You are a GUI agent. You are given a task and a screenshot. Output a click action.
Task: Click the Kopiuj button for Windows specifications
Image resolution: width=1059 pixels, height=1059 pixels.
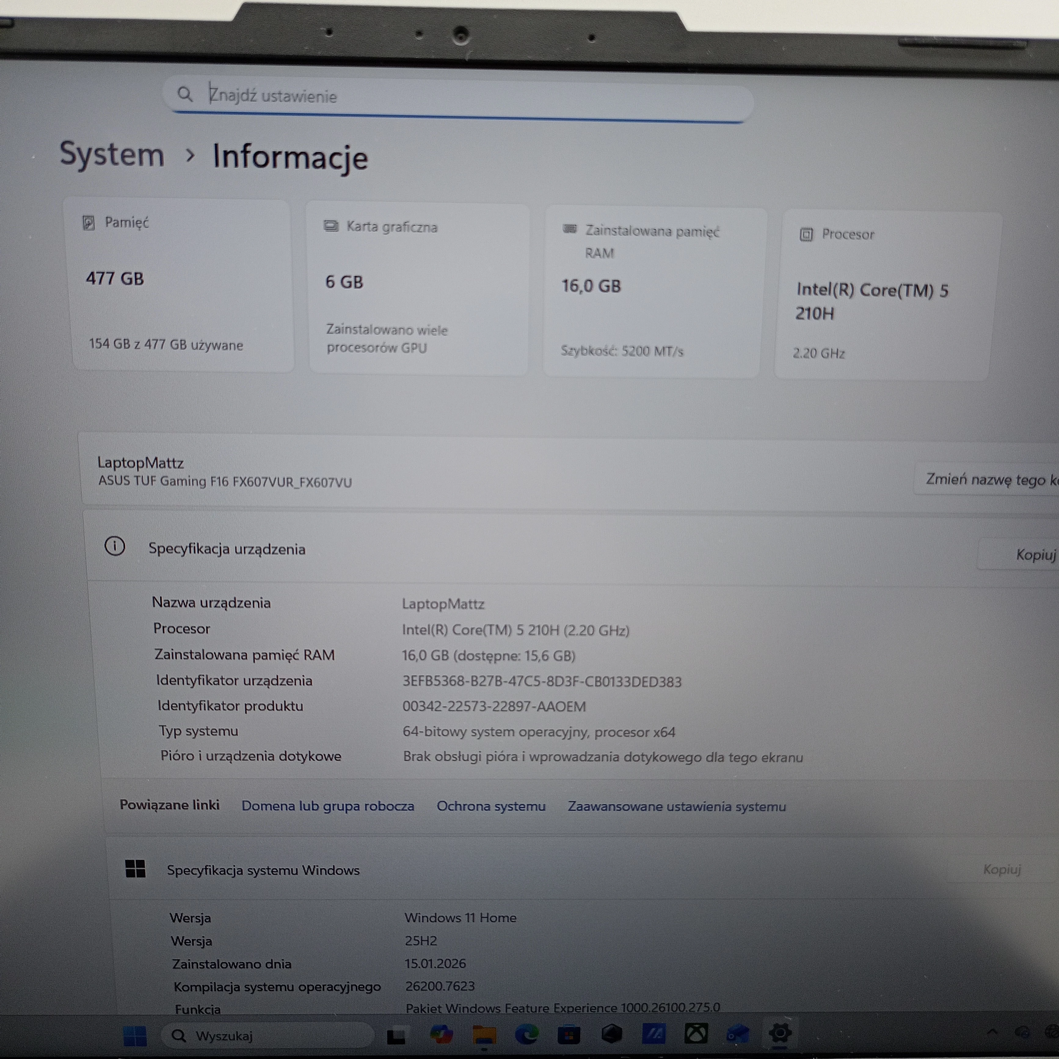1002,870
